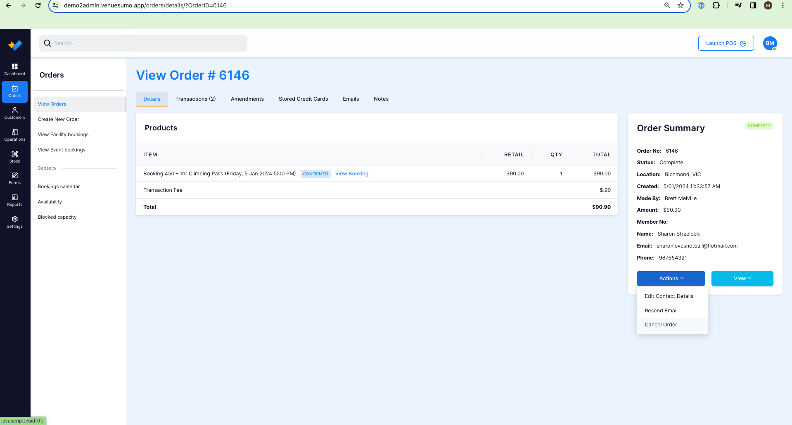
Task: Click the Launch POS button
Action: (726, 43)
